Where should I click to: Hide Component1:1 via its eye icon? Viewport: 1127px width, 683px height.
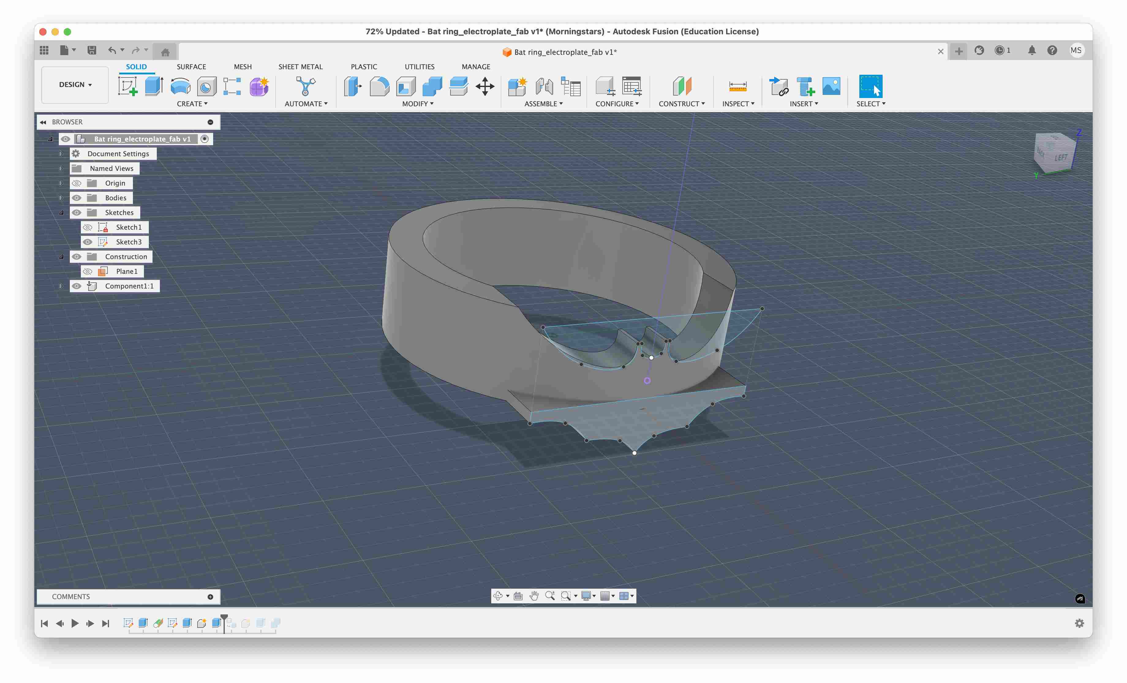pyautogui.click(x=76, y=286)
